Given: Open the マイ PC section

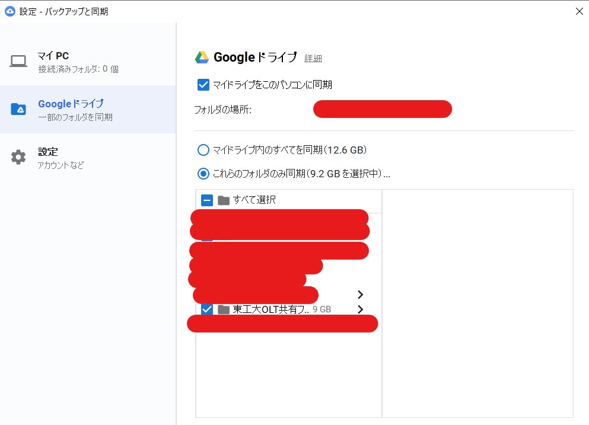Looking at the screenshot, I should tap(88, 62).
